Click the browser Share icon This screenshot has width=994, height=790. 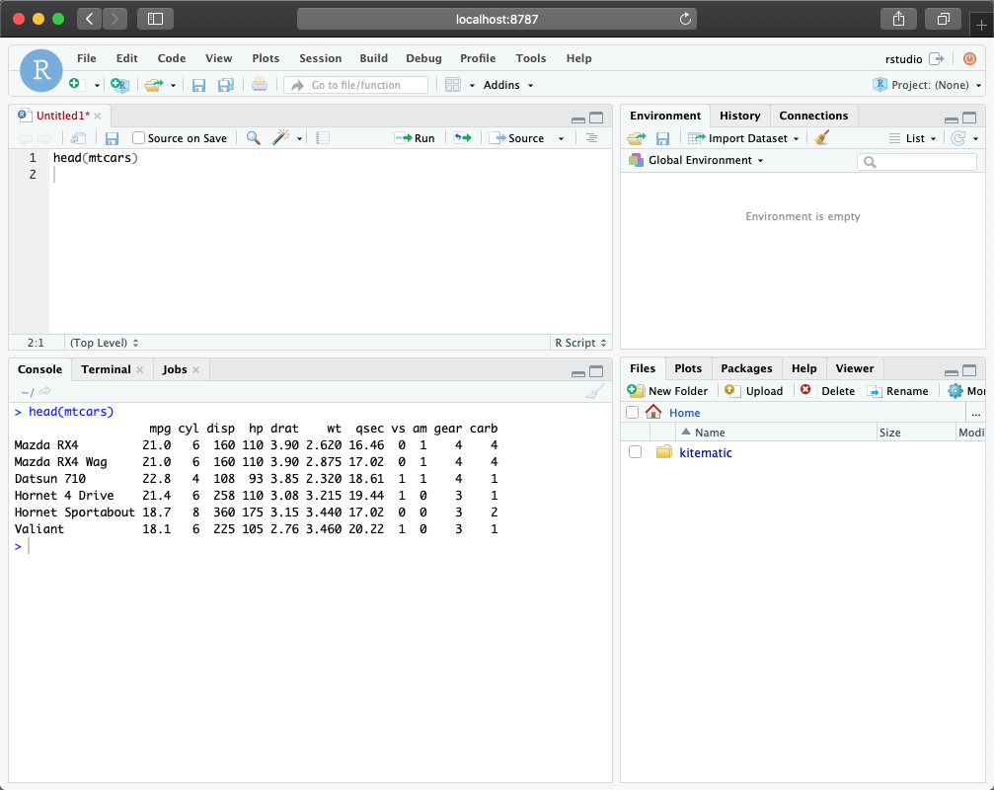point(898,19)
